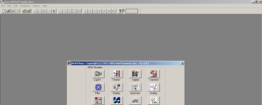
Task: Click the figure climbing slope module icon
Action: click(x=154, y=100)
